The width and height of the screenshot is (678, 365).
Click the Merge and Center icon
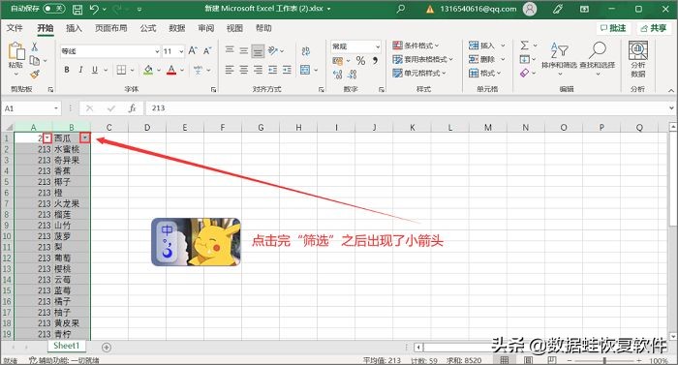[x=305, y=70]
